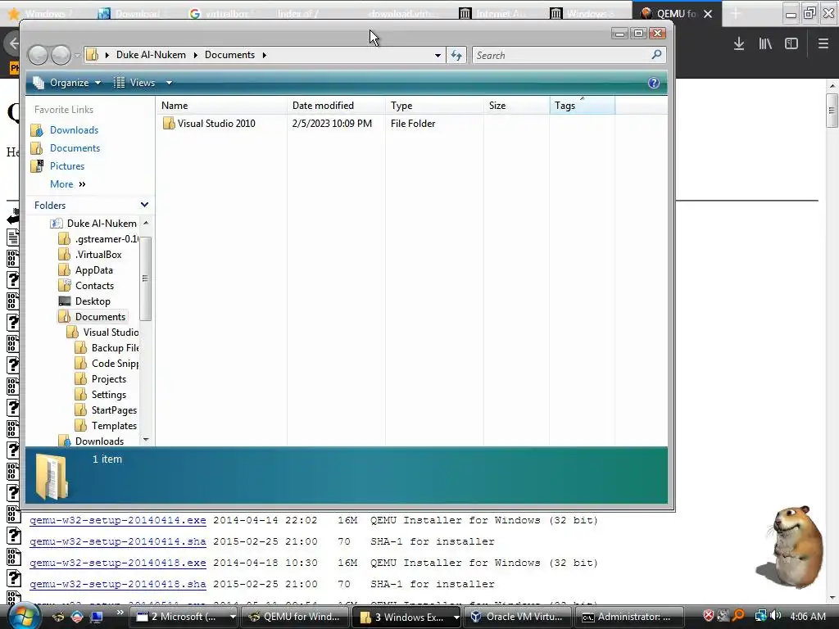Open a new browser tab
This screenshot has width=839, height=629.
tap(735, 13)
